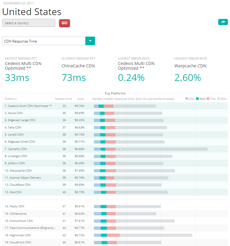Select the 6. Edgecast Small CDN row
Image resolution: width=230 pixels, height=246 pixels.
(115, 142)
